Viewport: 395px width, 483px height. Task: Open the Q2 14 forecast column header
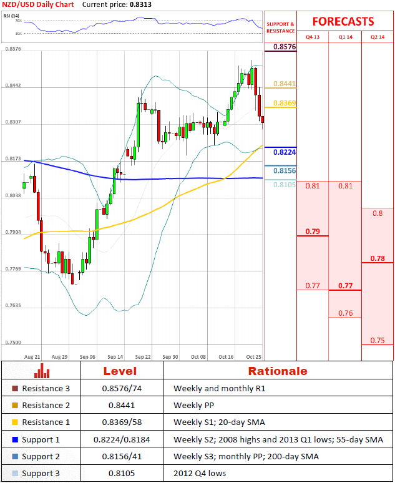pyautogui.click(x=378, y=37)
